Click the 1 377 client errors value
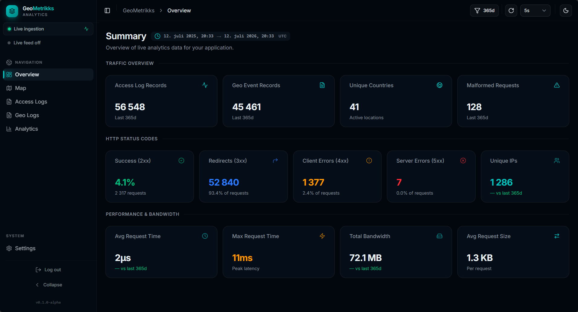The width and height of the screenshot is (578, 312). pos(313,183)
